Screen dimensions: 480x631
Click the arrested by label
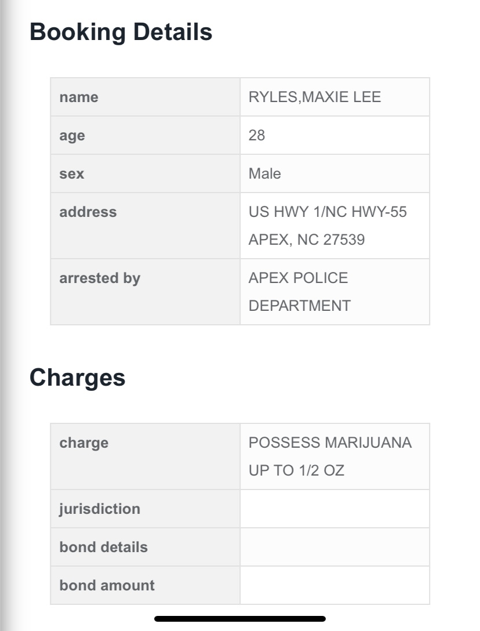tap(100, 278)
